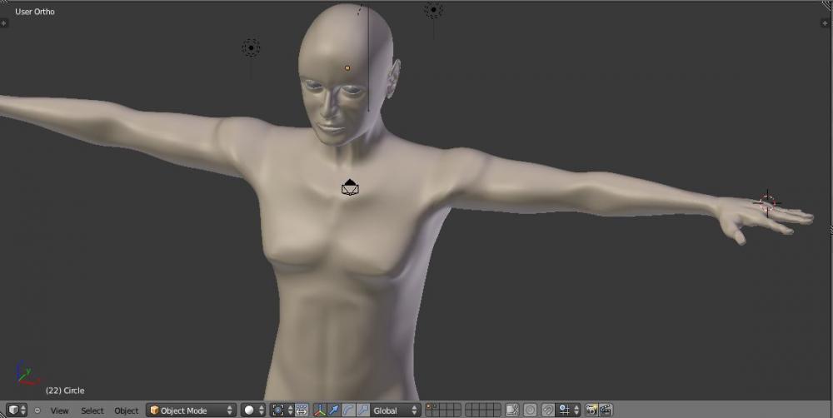This screenshot has width=833, height=418.
Task: Toggle lock camera and layers to scene
Action: pos(512,410)
